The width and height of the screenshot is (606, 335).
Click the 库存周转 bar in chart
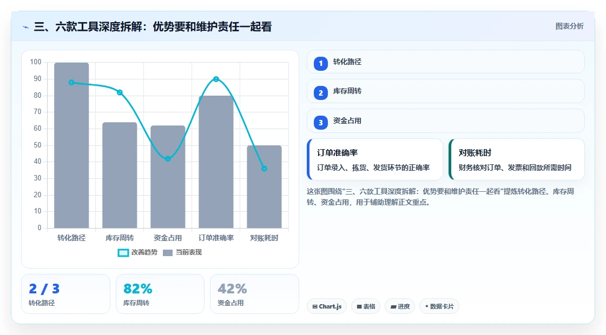pyautogui.click(x=120, y=175)
